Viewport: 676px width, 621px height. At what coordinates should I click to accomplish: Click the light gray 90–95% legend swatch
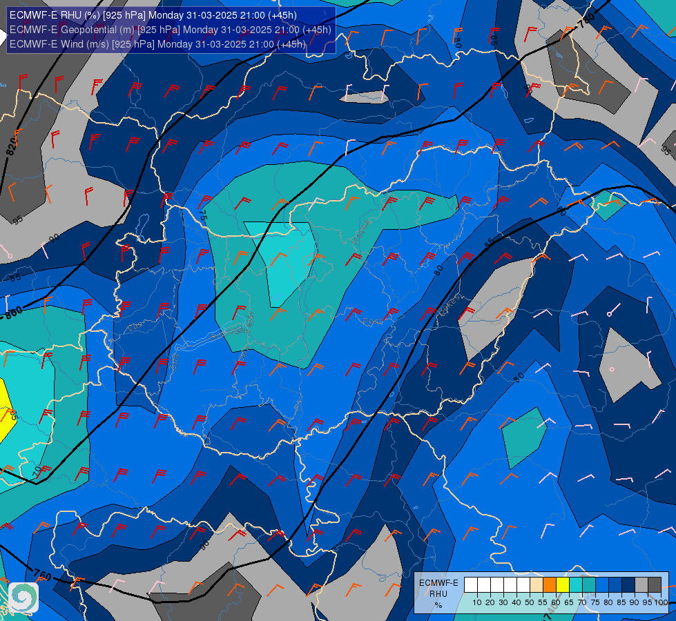[641, 584]
